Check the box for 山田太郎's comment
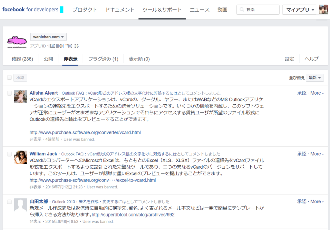Screen dimensions: 330x230 click(9, 202)
